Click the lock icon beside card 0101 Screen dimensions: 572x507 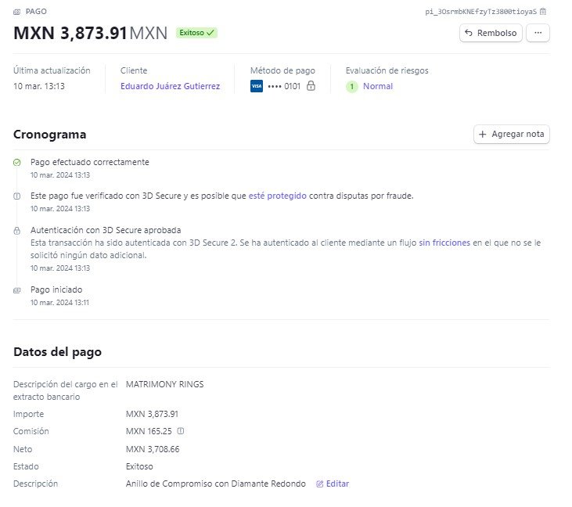(x=311, y=86)
